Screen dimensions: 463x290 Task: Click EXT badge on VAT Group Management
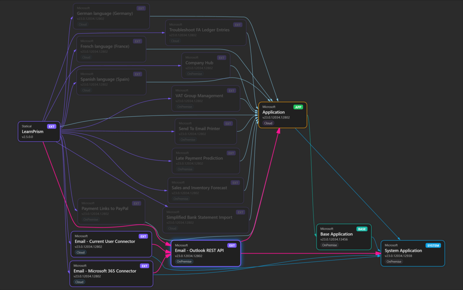pyautogui.click(x=231, y=90)
